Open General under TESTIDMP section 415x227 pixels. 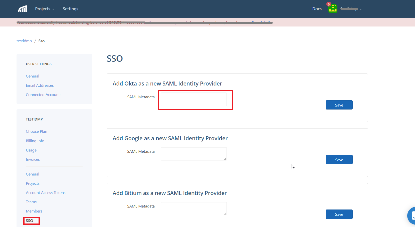pyautogui.click(x=33, y=174)
